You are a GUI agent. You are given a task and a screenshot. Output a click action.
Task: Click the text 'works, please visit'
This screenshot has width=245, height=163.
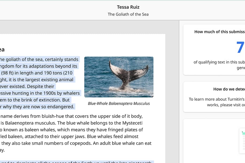(226, 105)
